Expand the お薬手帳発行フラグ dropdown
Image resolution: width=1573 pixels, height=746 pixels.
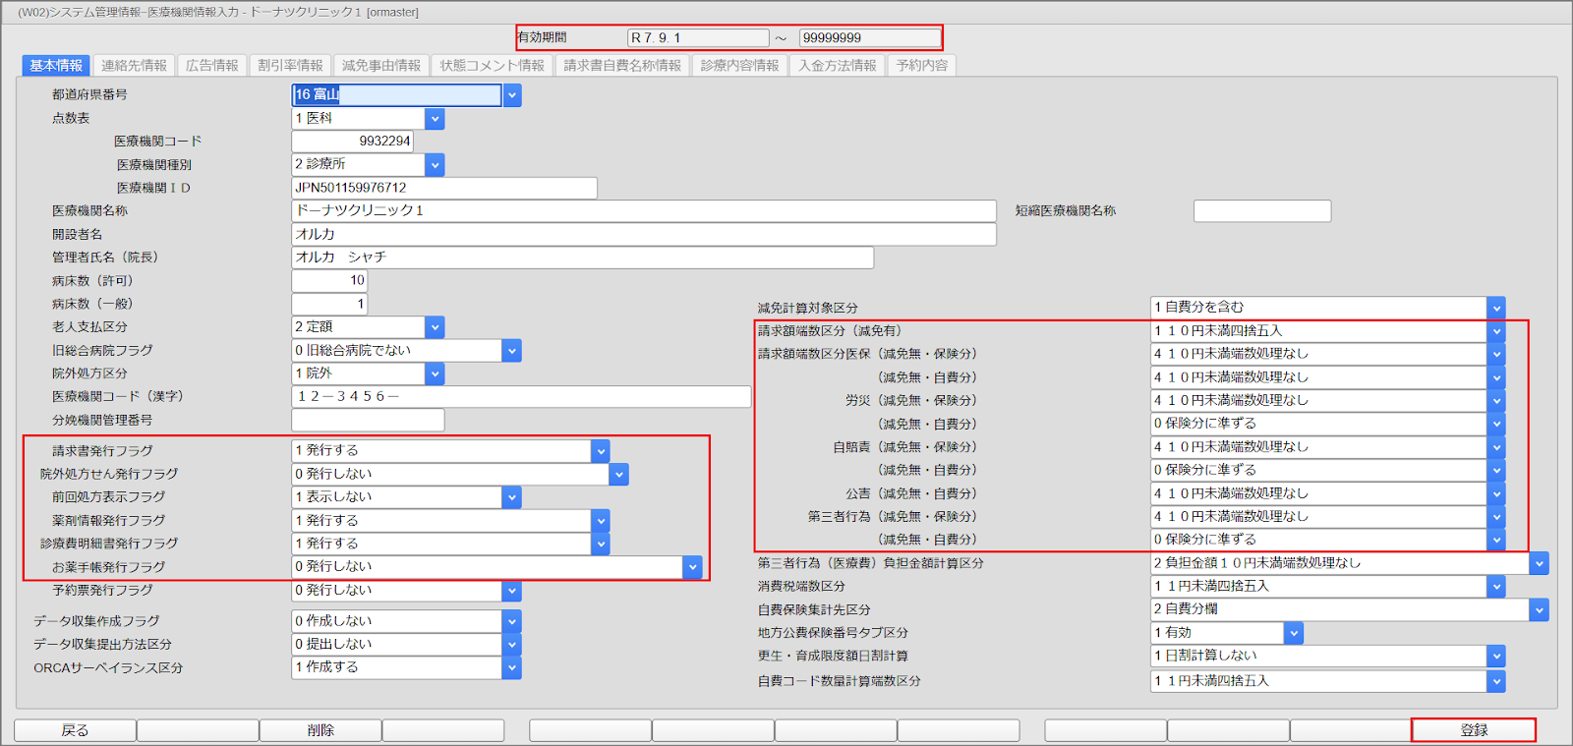click(x=693, y=567)
